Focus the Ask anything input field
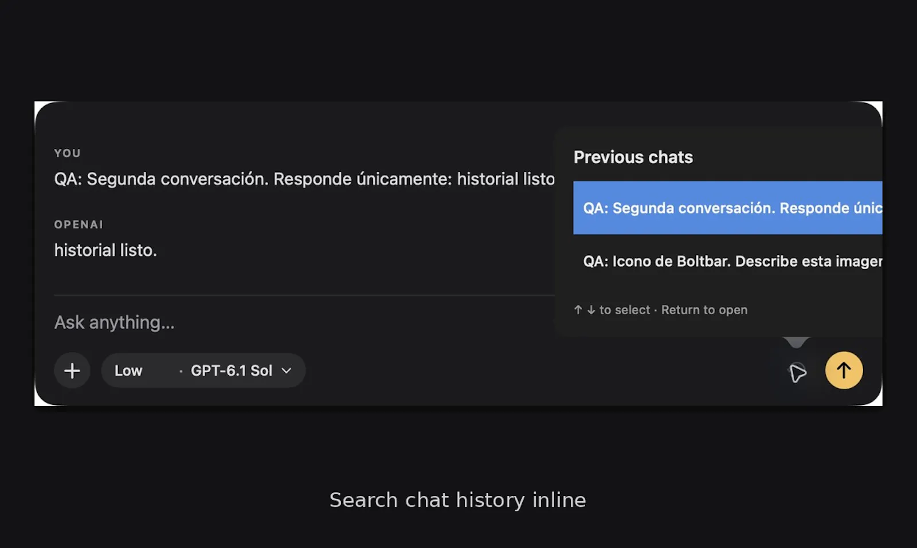The width and height of the screenshot is (917, 548). [304, 322]
